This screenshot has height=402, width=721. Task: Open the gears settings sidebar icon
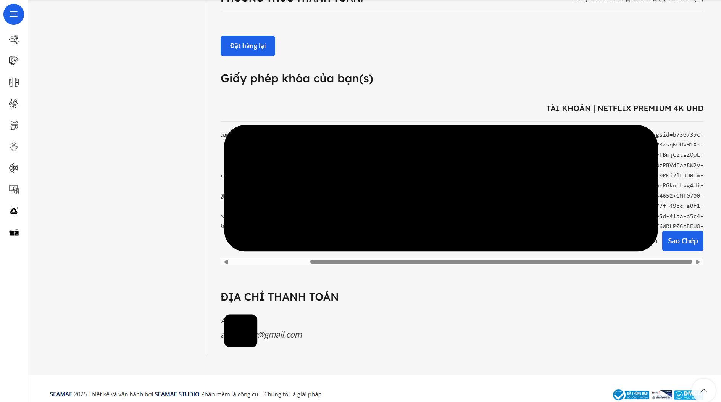14,40
